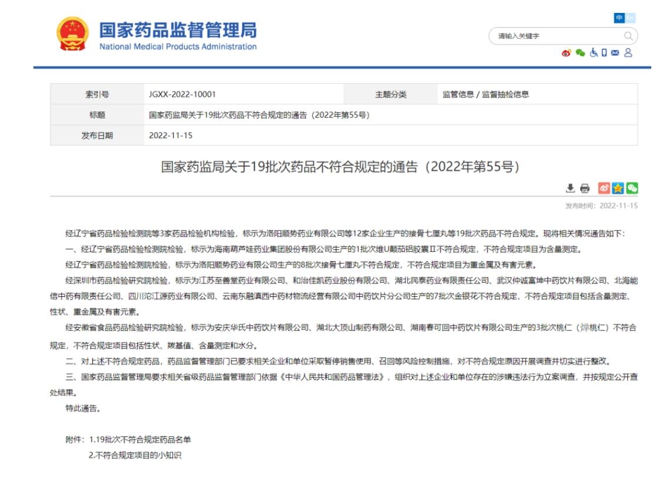Click the search magnifier icon
Screen dimensions: 663x477
click(x=628, y=36)
